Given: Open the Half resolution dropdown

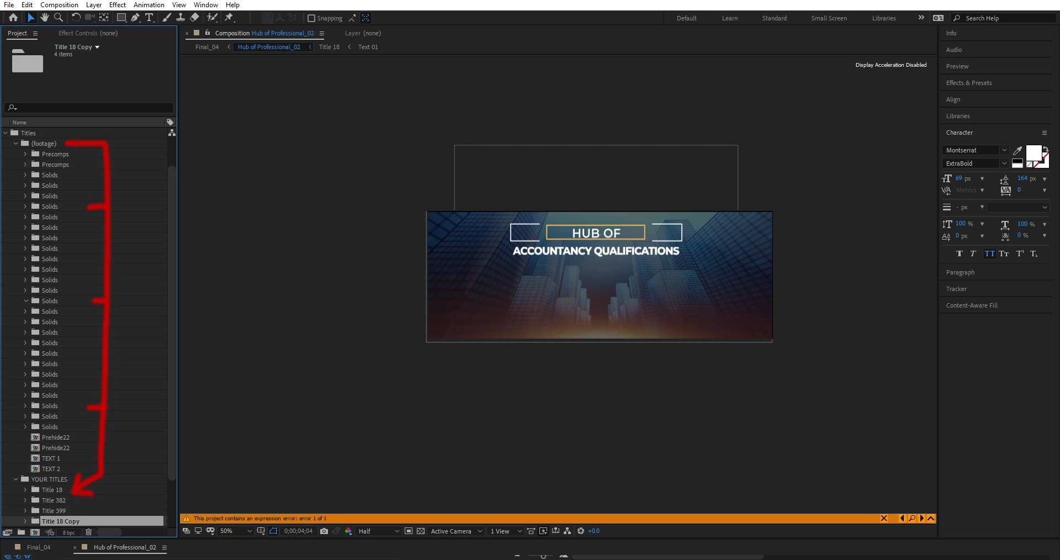Looking at the screenshot, I should point(379,531).
